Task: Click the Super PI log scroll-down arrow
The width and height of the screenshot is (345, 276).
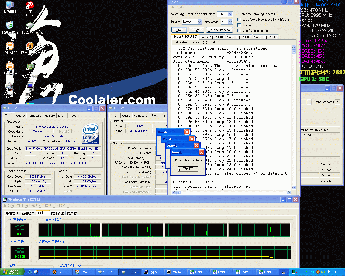Action: click(294, 188)
